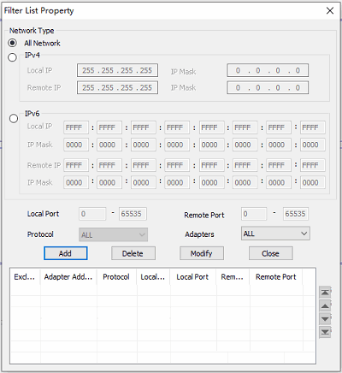Move selected filter up one row
The width and height of the screenshot is (342, 373).
click(325, 306)
